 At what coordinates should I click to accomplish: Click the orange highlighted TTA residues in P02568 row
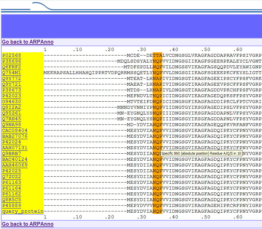click(157, 55)
